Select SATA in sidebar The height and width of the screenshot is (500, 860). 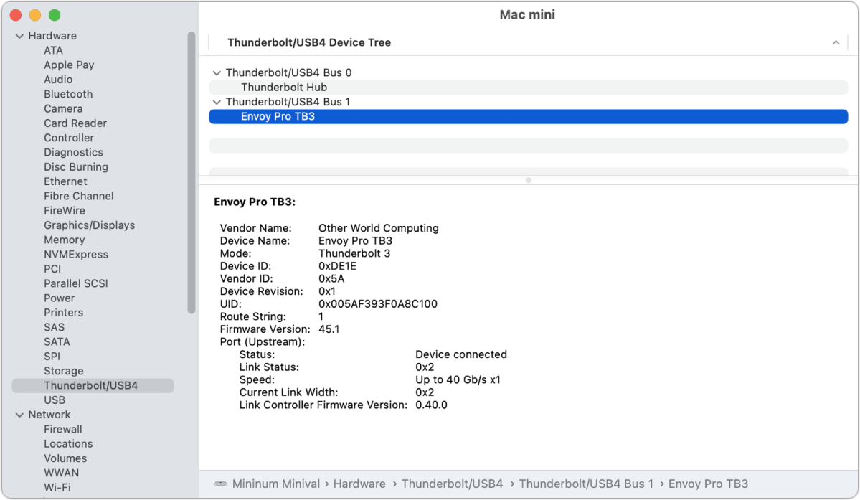(x=57, y=341)
